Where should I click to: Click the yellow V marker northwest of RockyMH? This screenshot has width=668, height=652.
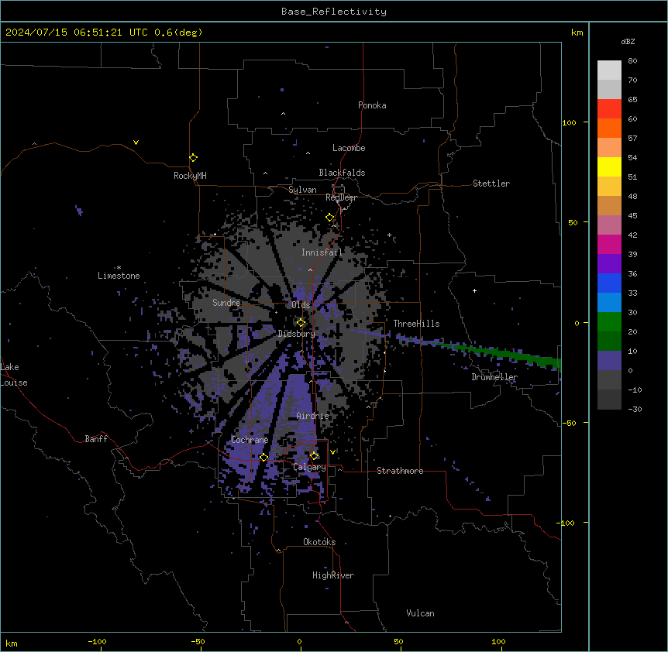pyautogui.click(x=136, y=142)
